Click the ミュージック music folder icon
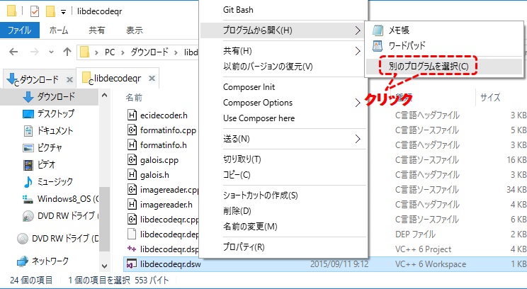The image size is (527, 289). pos(28,181)
